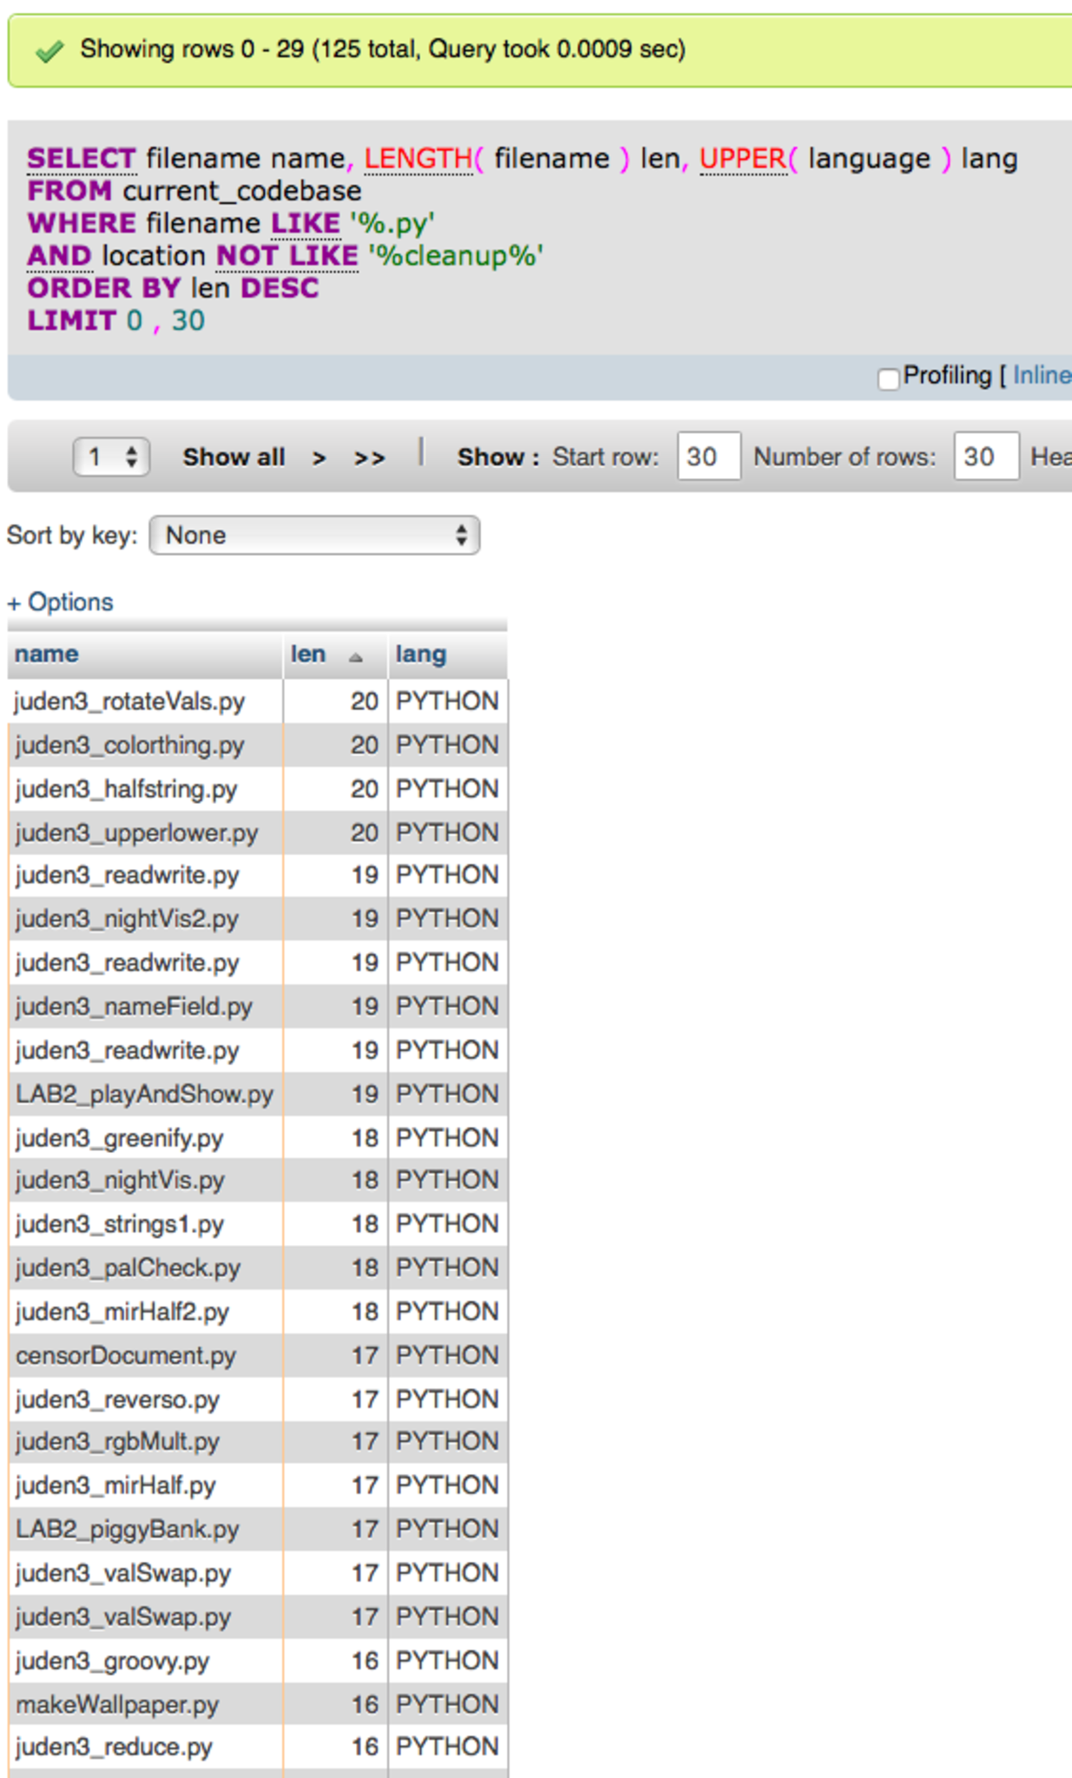The image size is (1072, 1778).
Task: Sort by the lang column header
Action: point(421,654)
